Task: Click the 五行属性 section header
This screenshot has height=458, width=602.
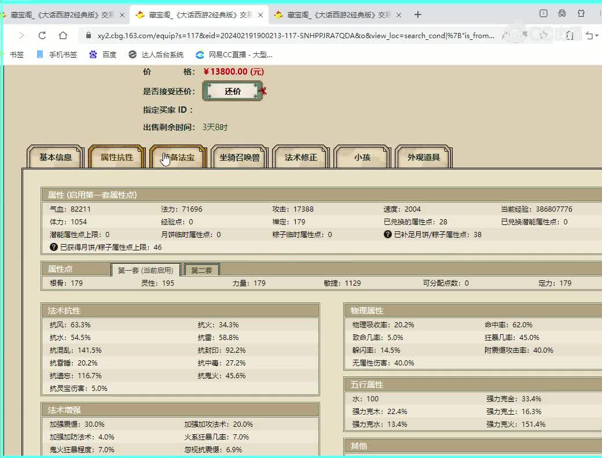Action: (473, 385)
